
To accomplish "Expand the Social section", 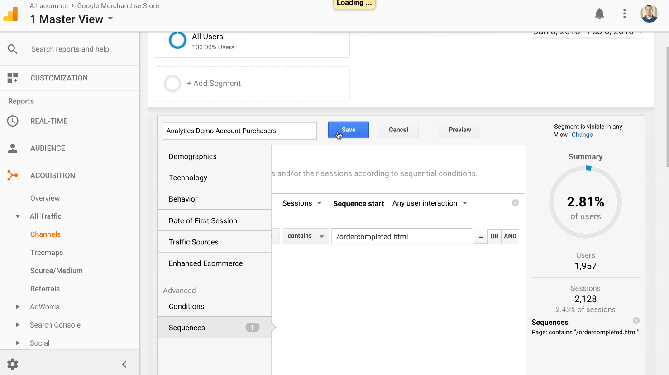I will tap(18, 343).
